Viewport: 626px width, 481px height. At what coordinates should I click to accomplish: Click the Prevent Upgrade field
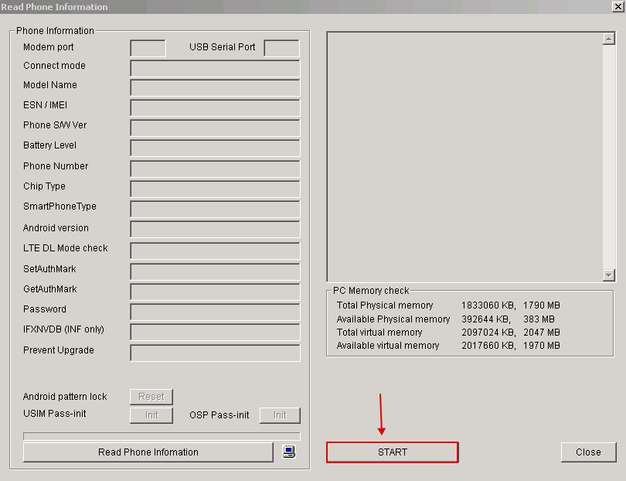tap(215, 353)
